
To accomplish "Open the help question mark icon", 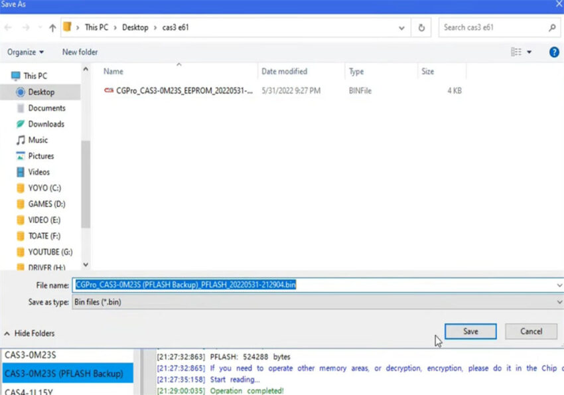I will pos(553,52).
